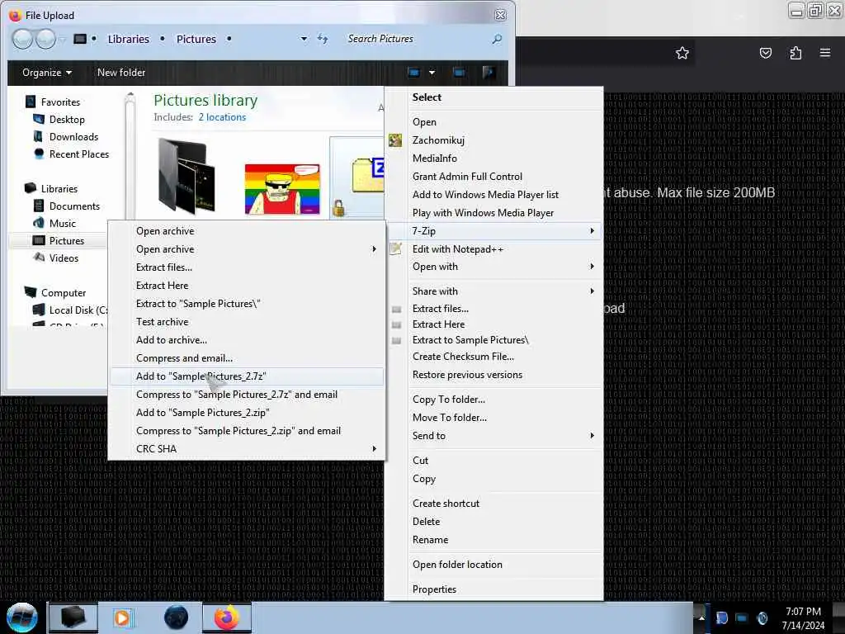Click the help icon in dialog toolbar
Image resolution: width=845 pixels, height=634 pixels.
click(489, 73)
